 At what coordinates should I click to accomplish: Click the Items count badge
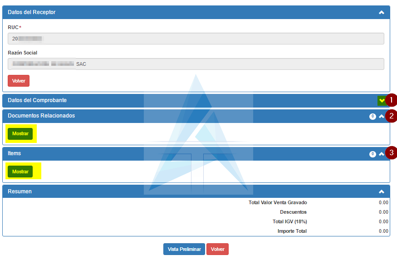point(372,154)
